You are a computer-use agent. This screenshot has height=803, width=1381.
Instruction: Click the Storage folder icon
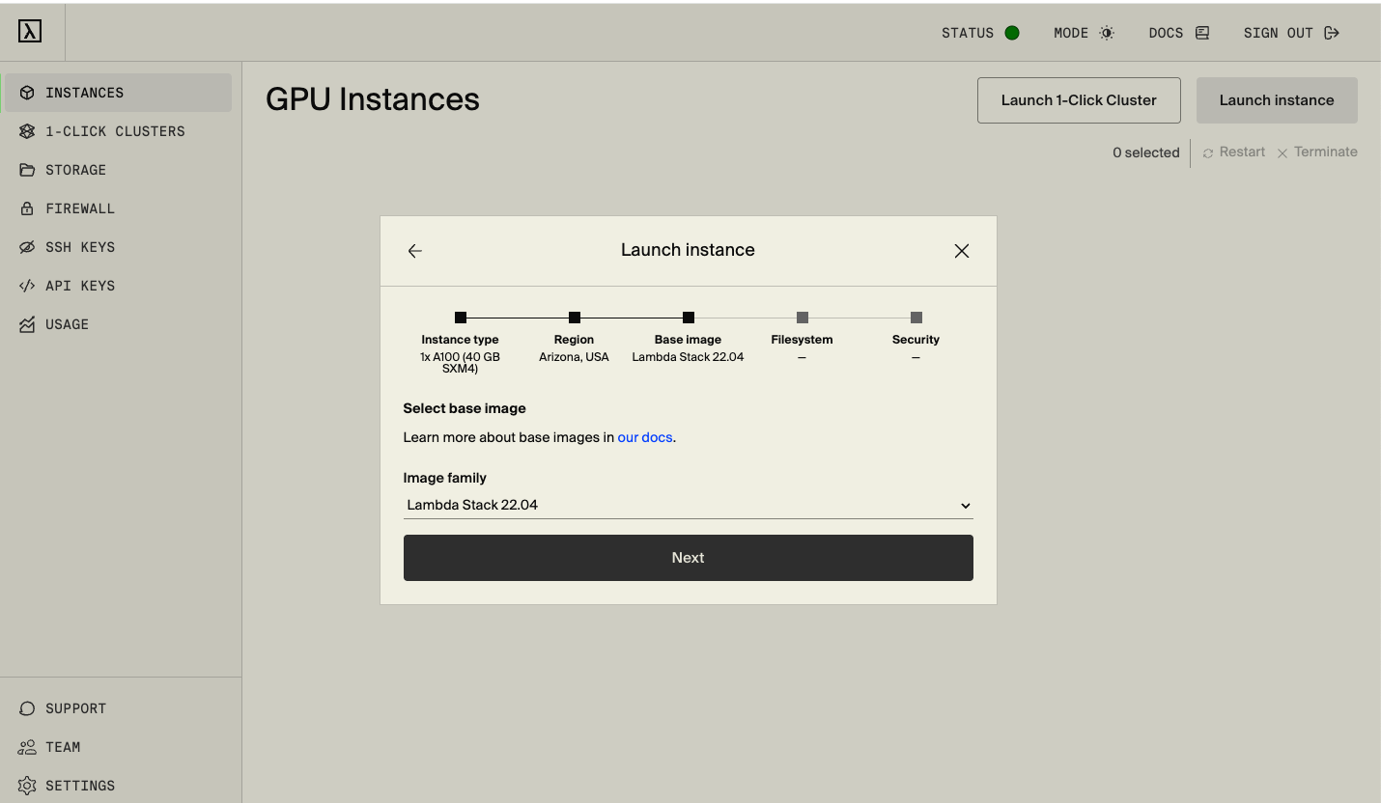coord(27,169)
